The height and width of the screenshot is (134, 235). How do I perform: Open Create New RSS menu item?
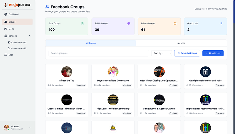(17, 48)
